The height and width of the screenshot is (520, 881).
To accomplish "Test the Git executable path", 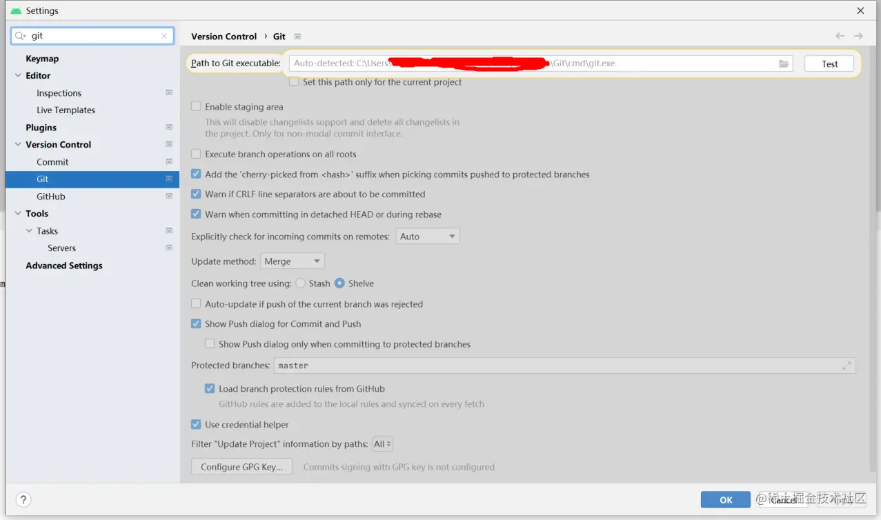I will point(829,63).
